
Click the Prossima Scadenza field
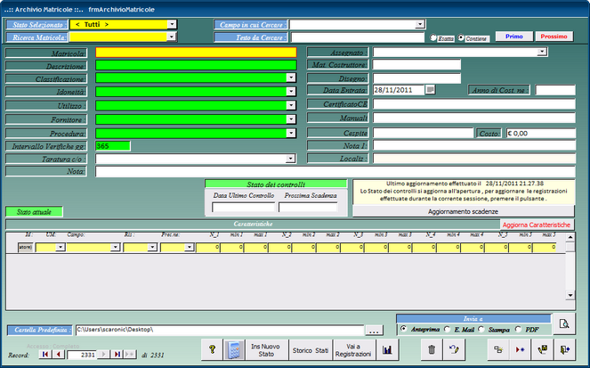(308, 207)
